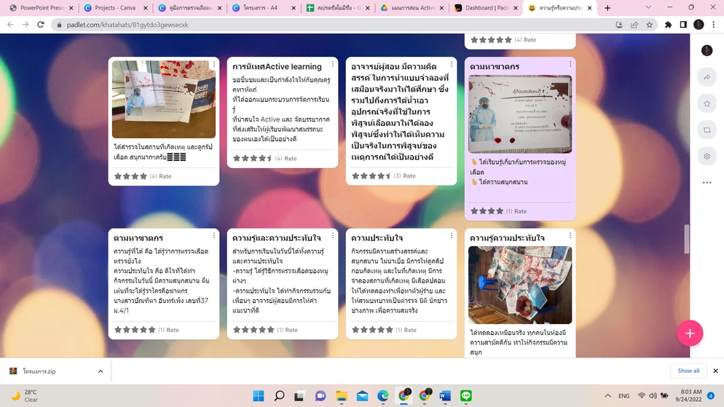
Task: Switch to Google Sheets spreadsheet tab
Action: click(x=337, y=8)
